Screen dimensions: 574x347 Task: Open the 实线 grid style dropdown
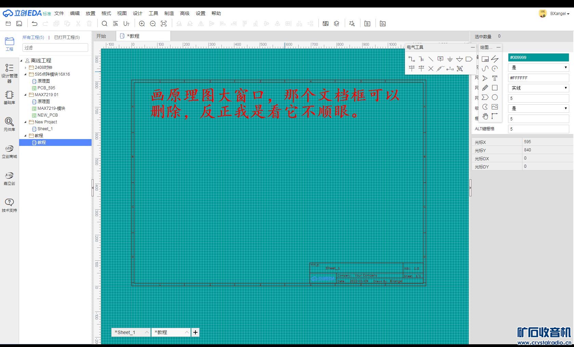(x=538, y=88)
